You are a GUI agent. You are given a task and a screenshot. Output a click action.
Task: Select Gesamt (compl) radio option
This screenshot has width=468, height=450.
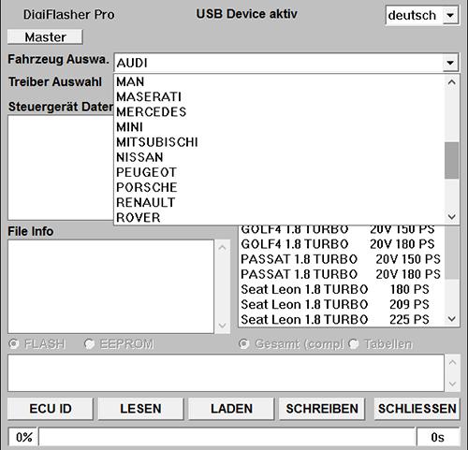coord(243,343)
